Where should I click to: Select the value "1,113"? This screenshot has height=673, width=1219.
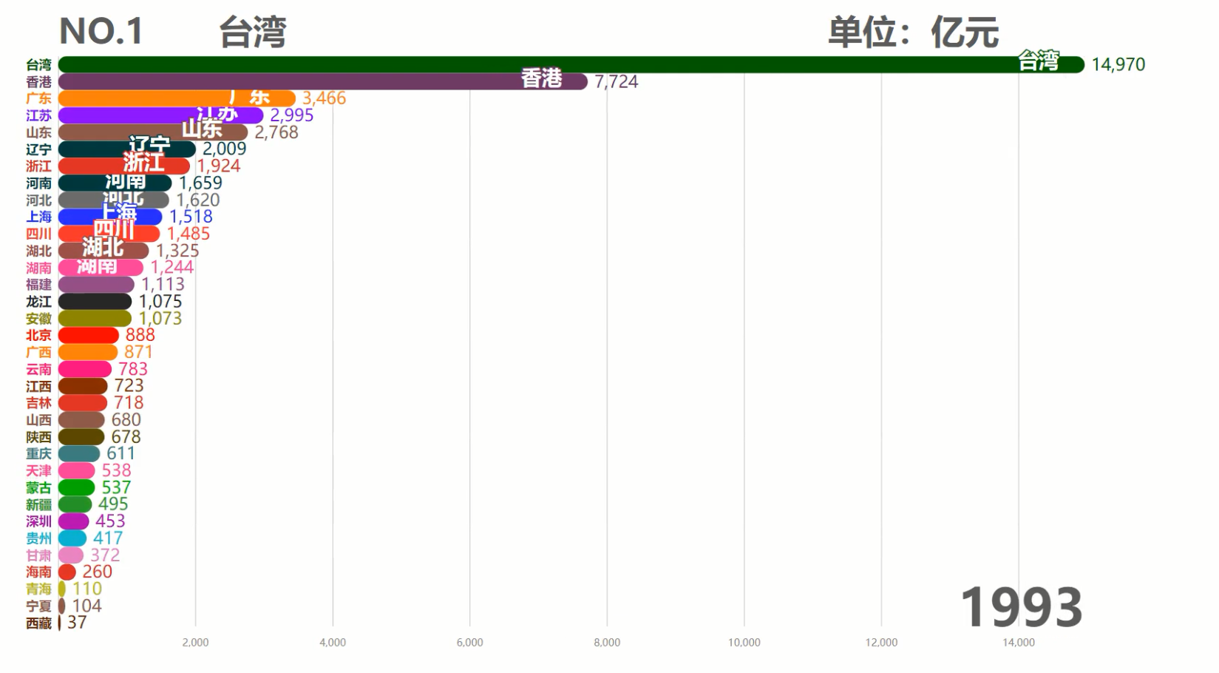(x=163, y=284)
